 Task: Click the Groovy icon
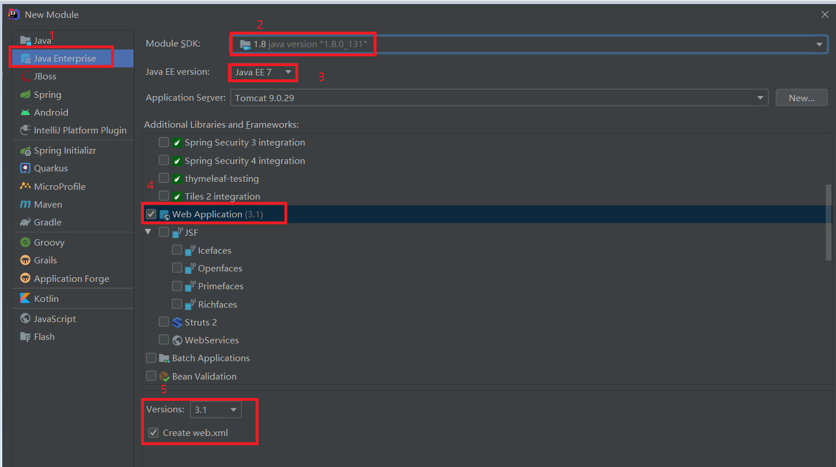25,242
